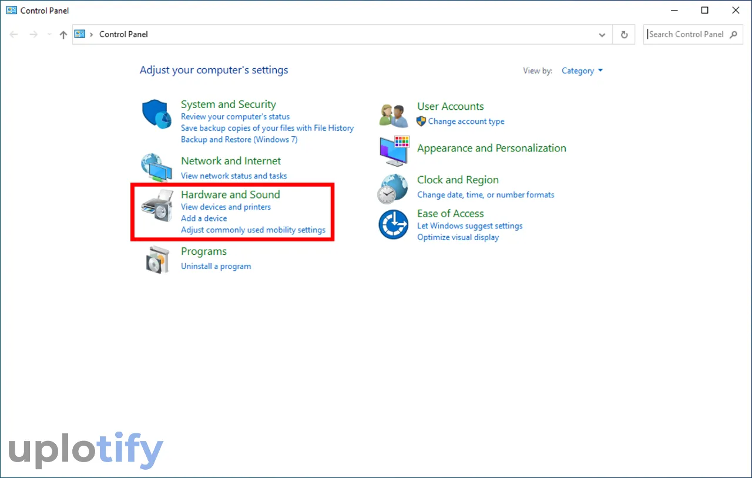
Task: Click the Search Control Panel field
Action: tap(685, 34)
